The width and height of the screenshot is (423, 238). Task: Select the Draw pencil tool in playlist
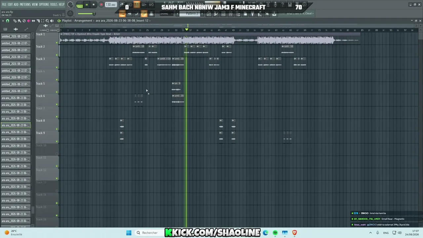point(15,21)
